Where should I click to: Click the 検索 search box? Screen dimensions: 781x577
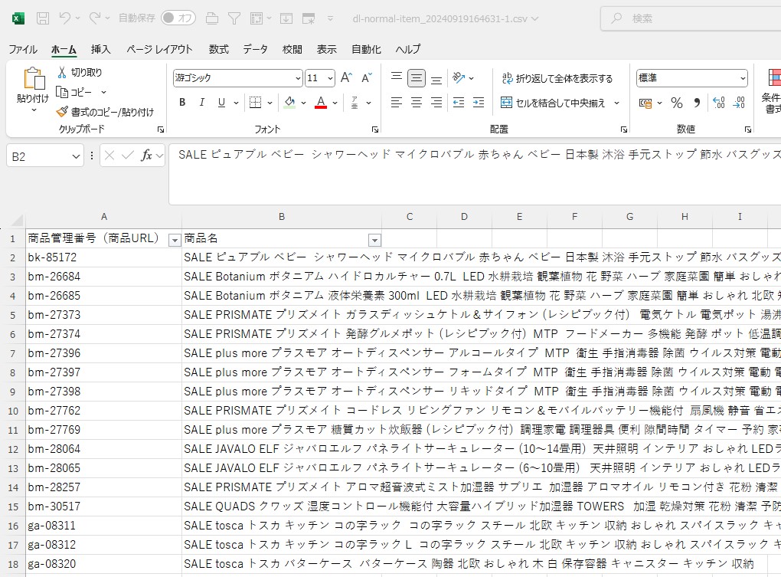click(691, 18)
